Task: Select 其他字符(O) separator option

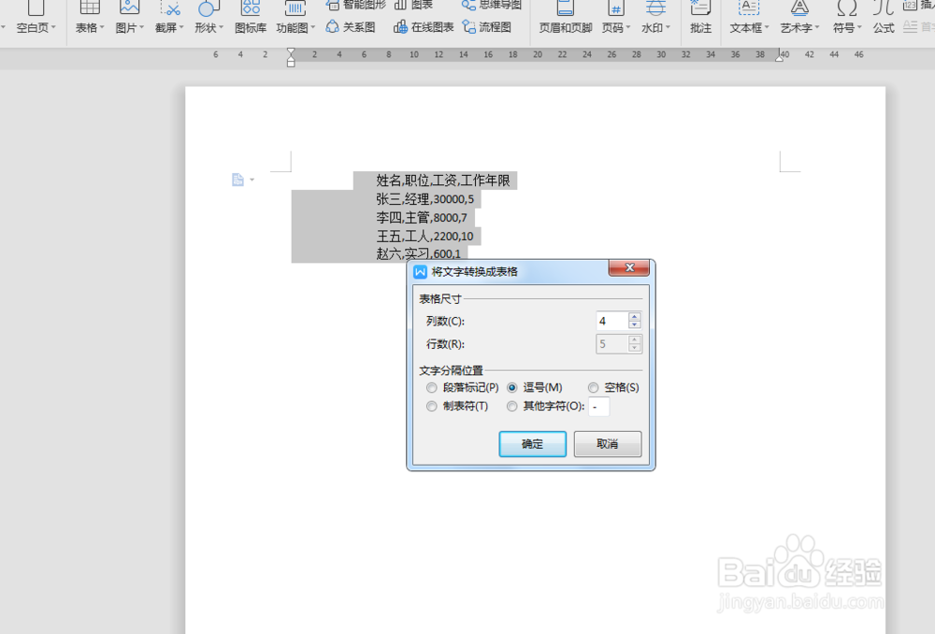Action: (x=545, y=406)
